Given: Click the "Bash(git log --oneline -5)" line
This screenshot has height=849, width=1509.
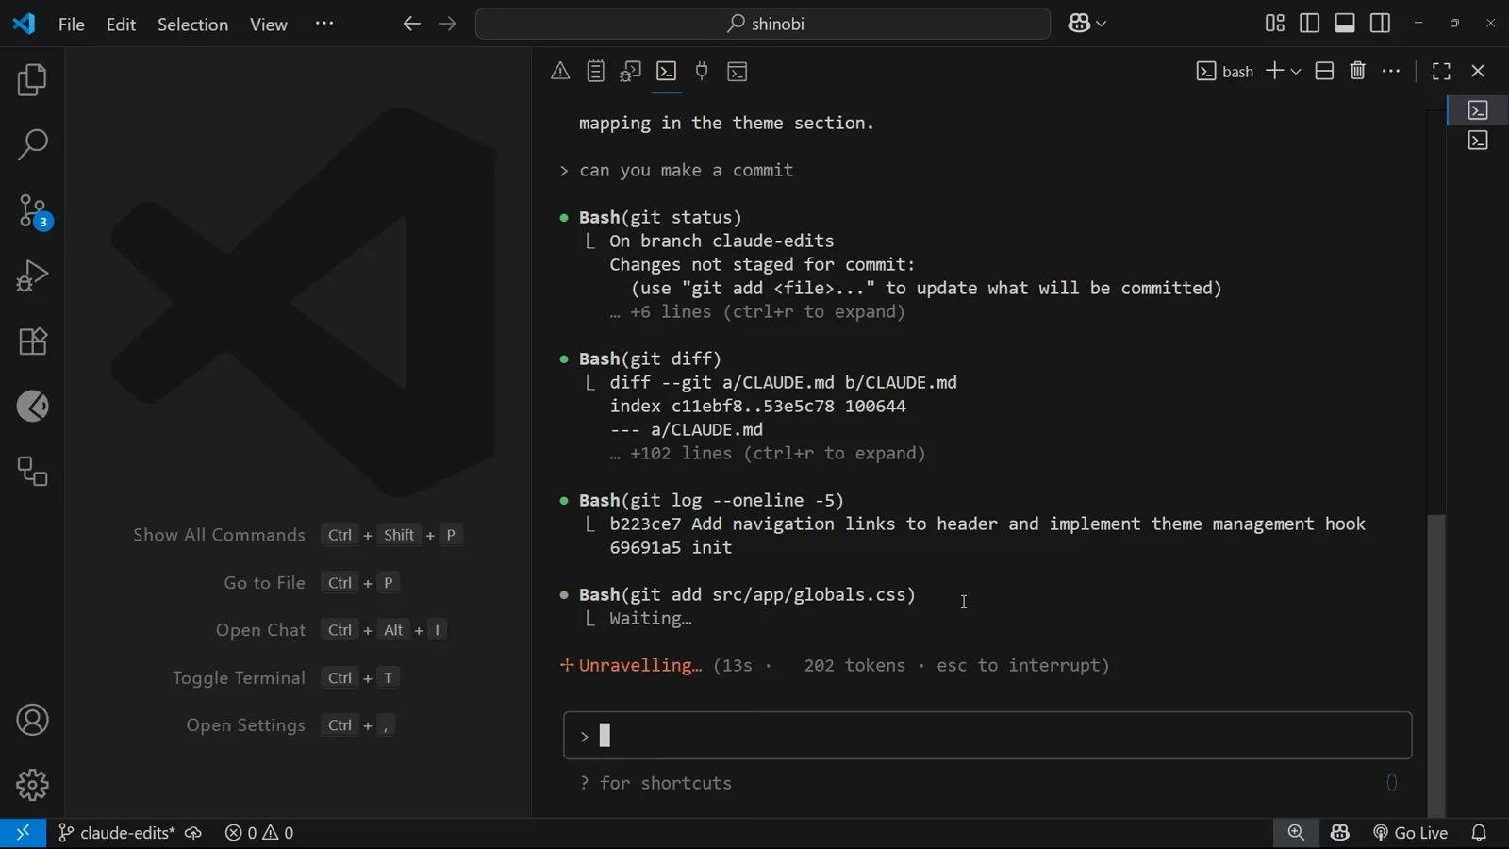Looking at the screenshot, I should (711, 501).
